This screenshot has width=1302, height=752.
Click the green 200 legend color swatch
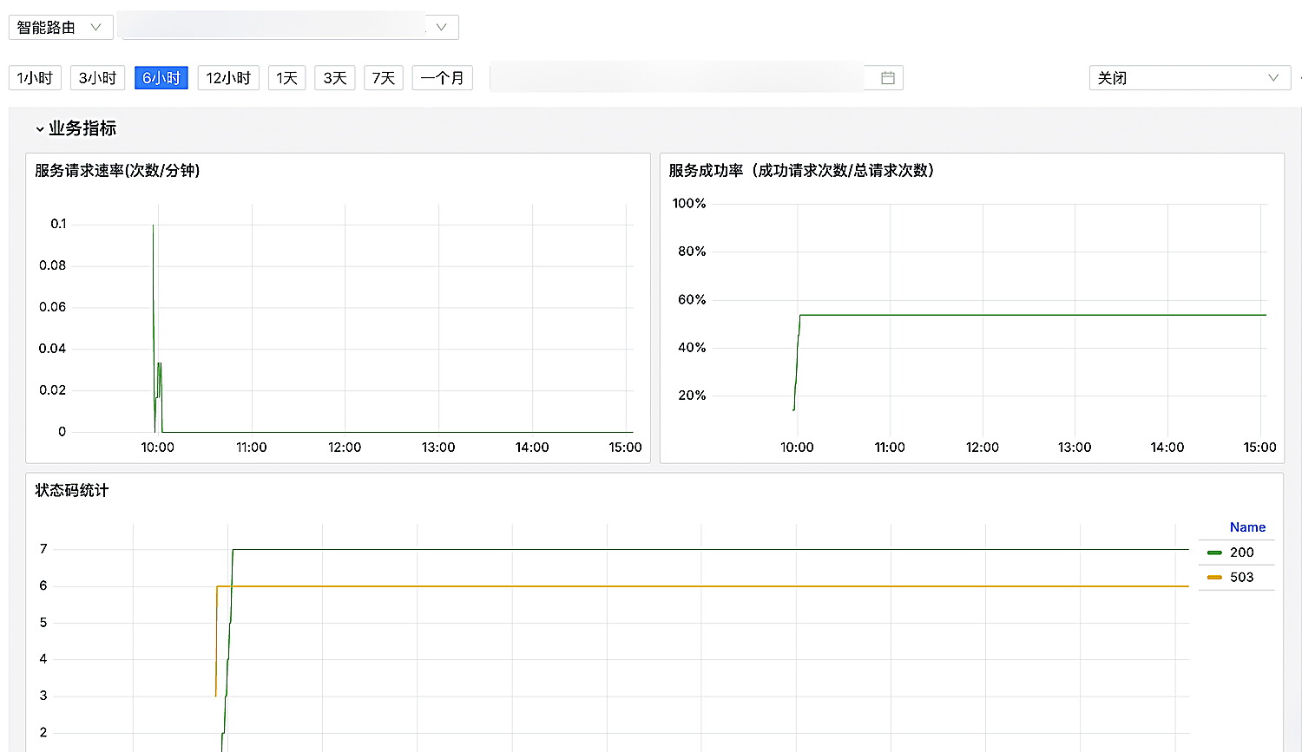click(x=1214, y=553)
